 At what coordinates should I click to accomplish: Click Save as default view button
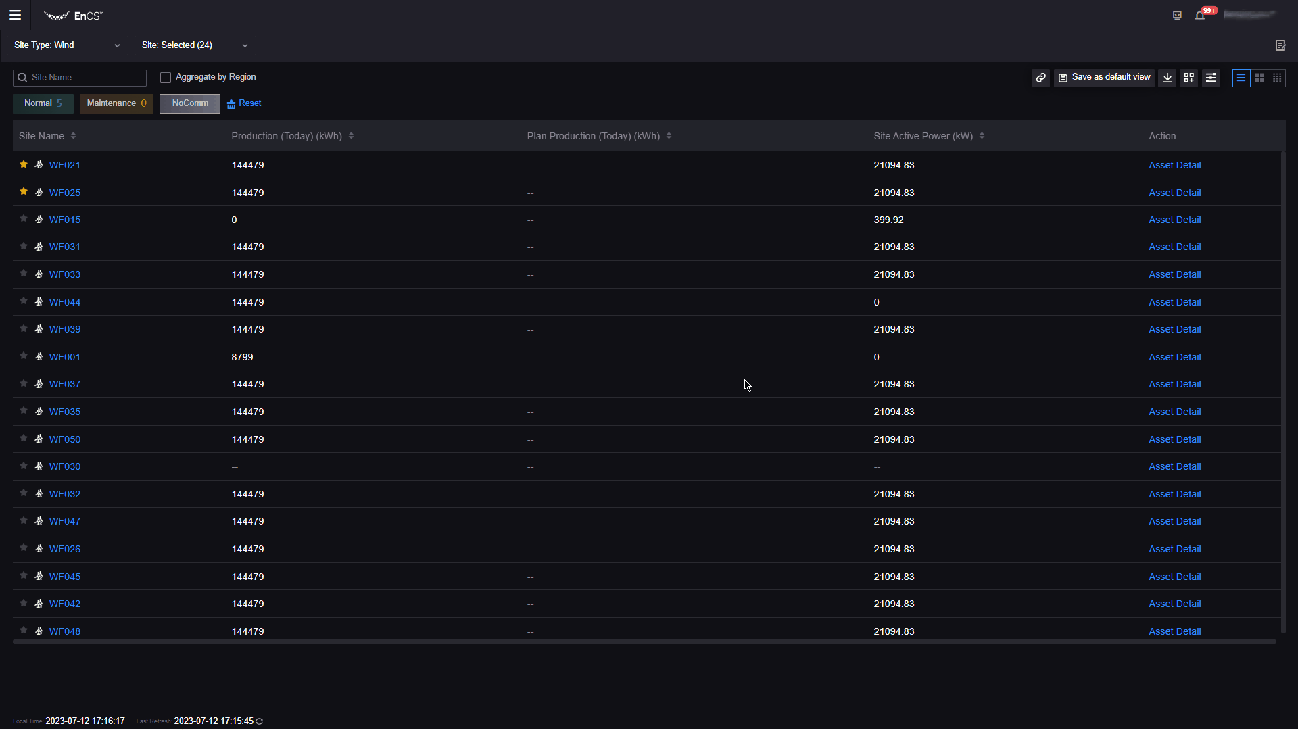(1104, 78)
